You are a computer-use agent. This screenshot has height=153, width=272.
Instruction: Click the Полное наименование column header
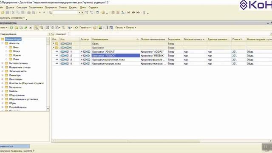pos(153,40)
